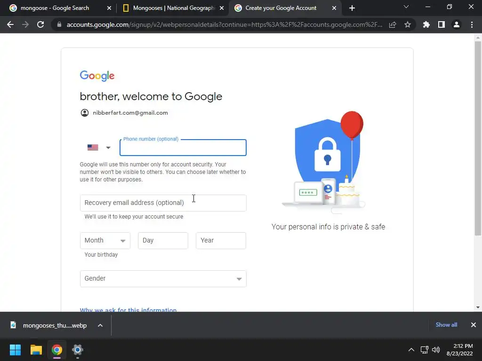Click the shield and balloon illustration

coord(324,162)
